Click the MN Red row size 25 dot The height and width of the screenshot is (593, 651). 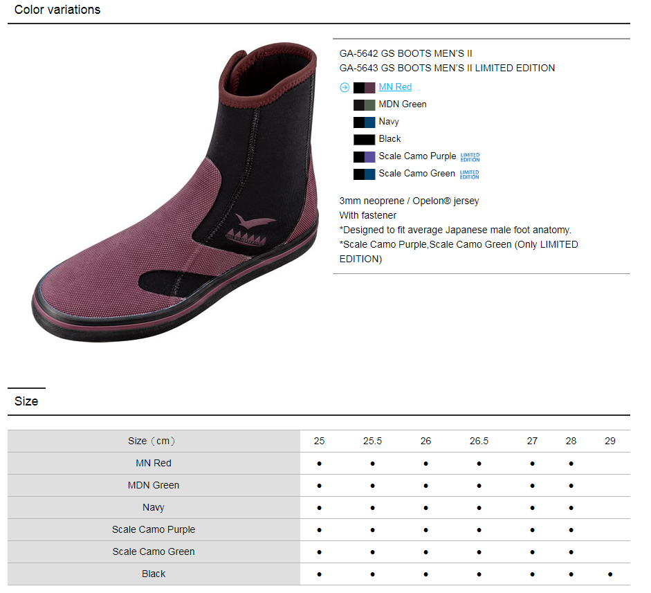[319, 464]
